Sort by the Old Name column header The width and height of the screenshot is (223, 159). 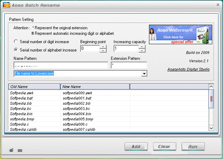pos(34,87)
